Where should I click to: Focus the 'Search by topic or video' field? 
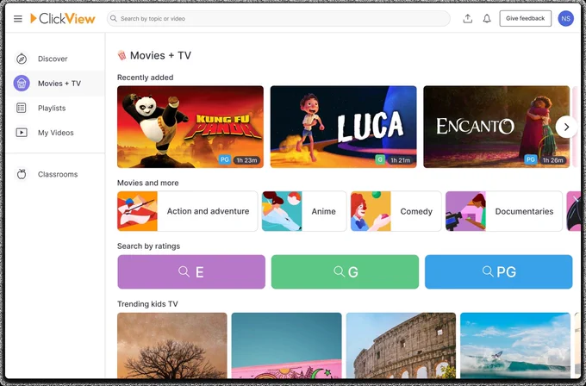(278, 18)
